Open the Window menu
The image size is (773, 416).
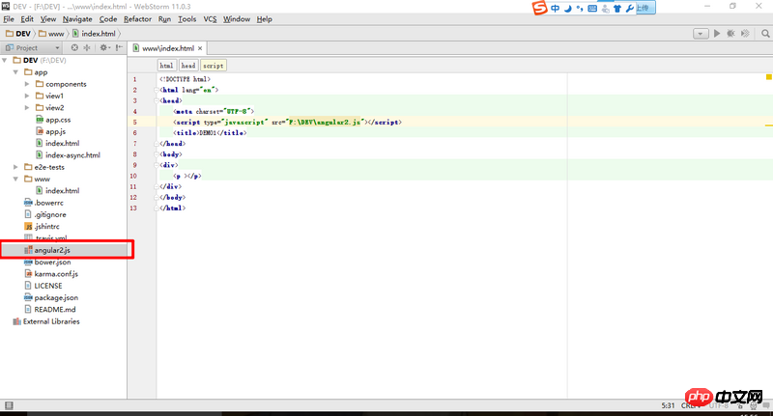237,19
